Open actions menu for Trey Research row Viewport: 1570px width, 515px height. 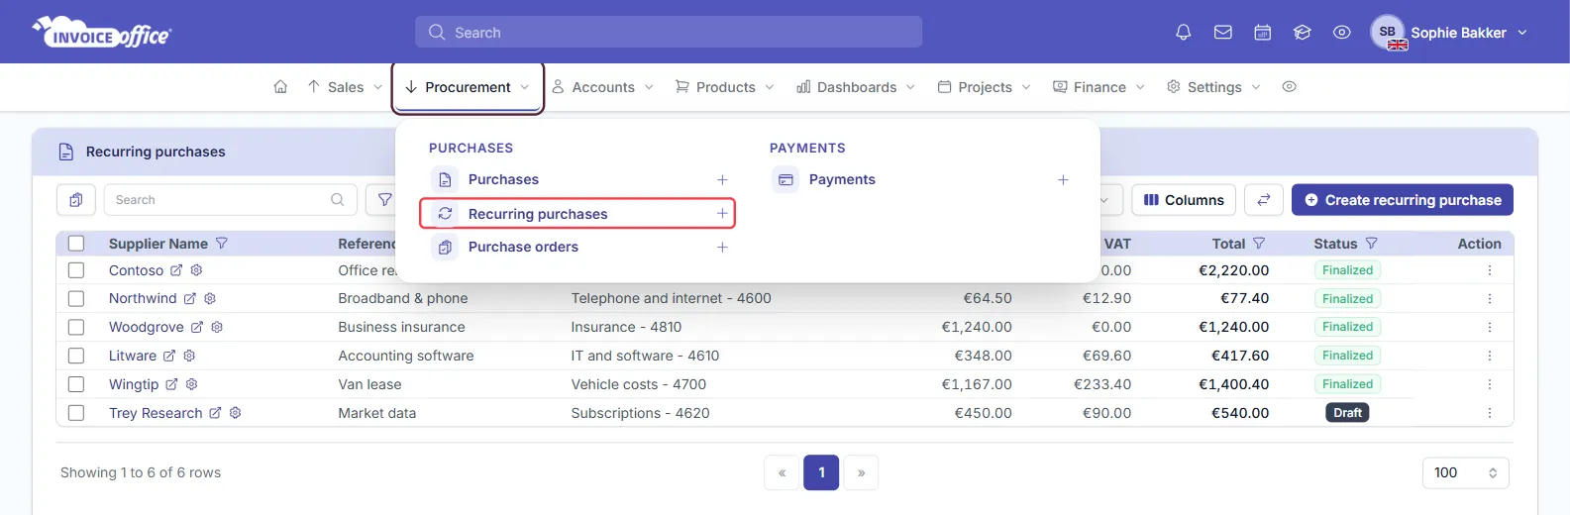1489,413
